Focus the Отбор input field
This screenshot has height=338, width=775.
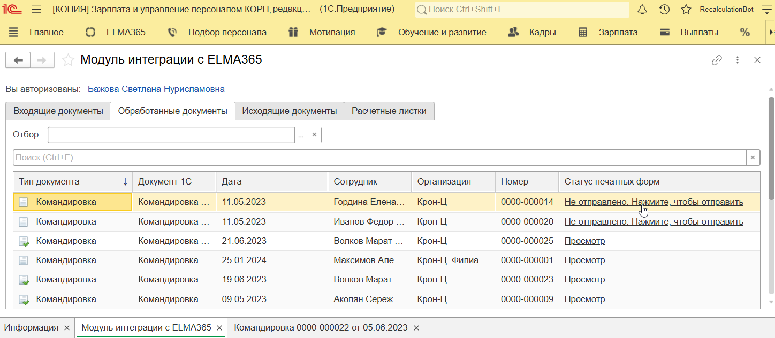pyautogui.click(x=171, y=135)
